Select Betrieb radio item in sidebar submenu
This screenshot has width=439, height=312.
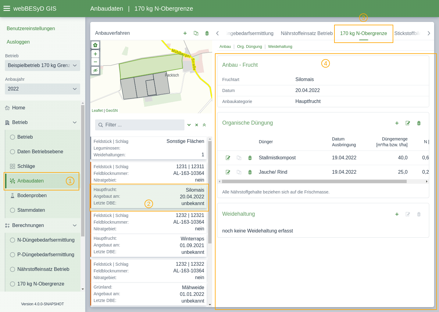click(43, 137)
